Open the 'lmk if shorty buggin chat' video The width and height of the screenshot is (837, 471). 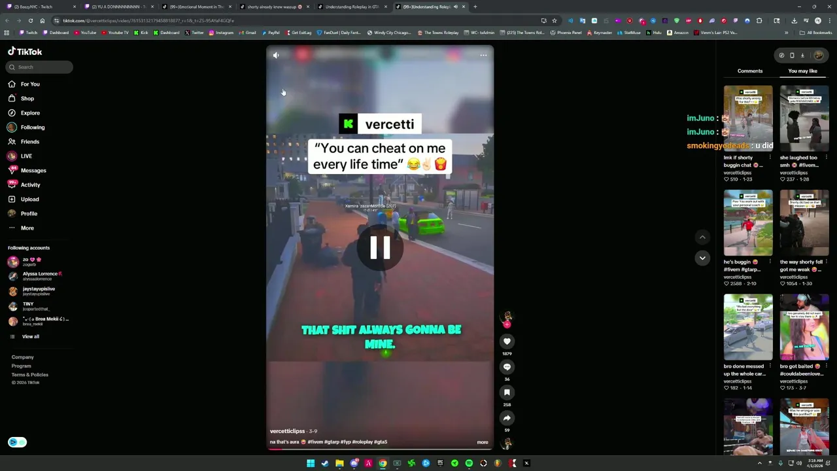[748, 118]
